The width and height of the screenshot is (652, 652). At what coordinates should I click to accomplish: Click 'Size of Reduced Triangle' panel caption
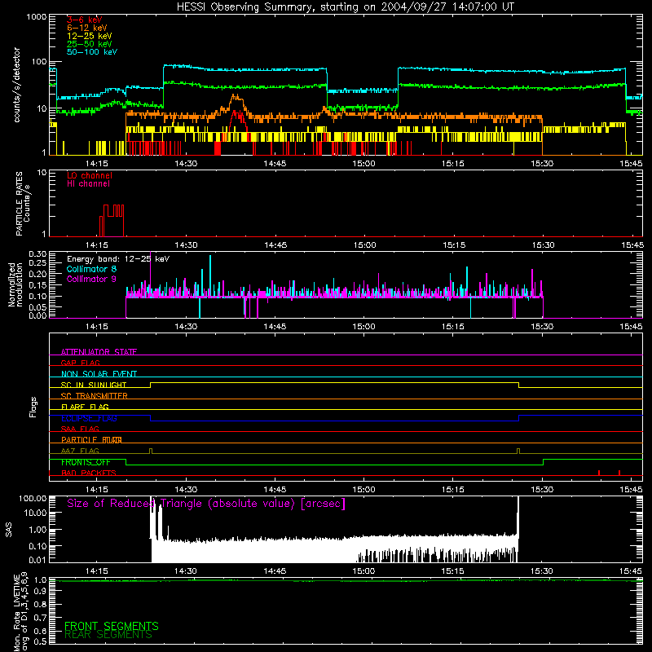tap(206, 504)
